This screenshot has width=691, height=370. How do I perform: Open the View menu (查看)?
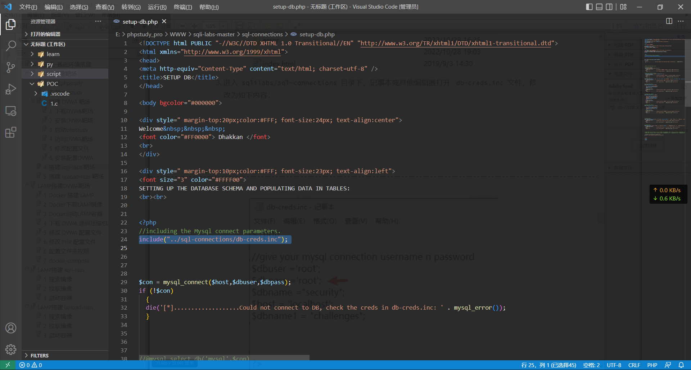pyautogui.click(x=105, y=7)
